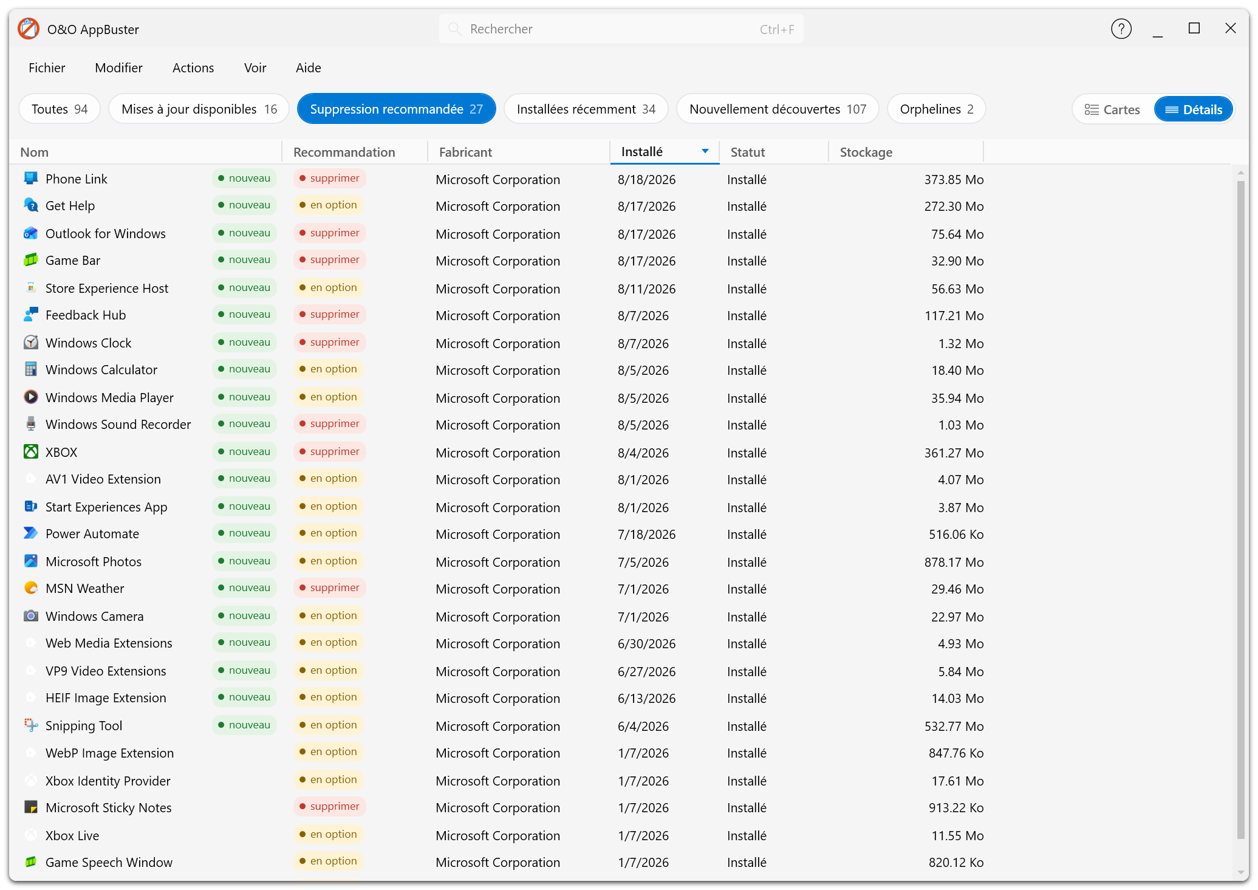Click the Windows Camera icon

point(30,615)
